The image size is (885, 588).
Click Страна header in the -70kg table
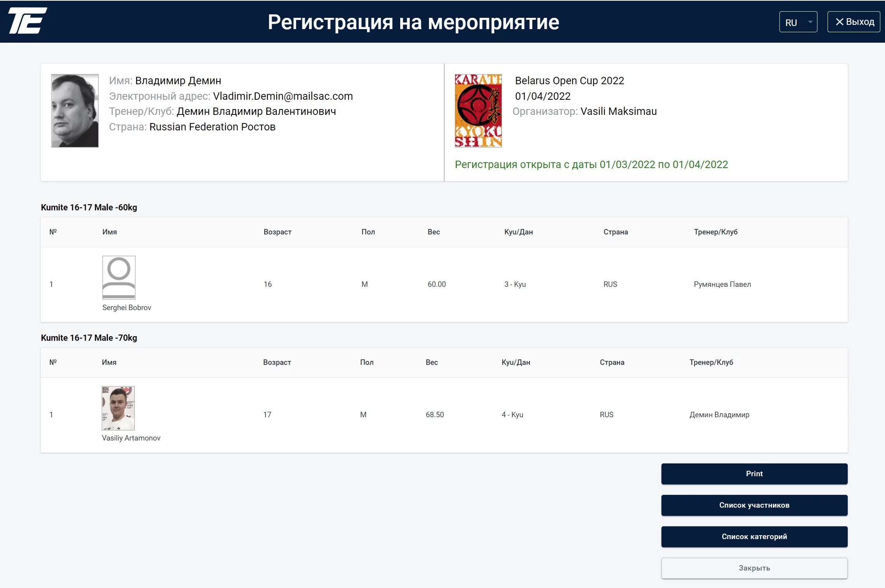612,362
